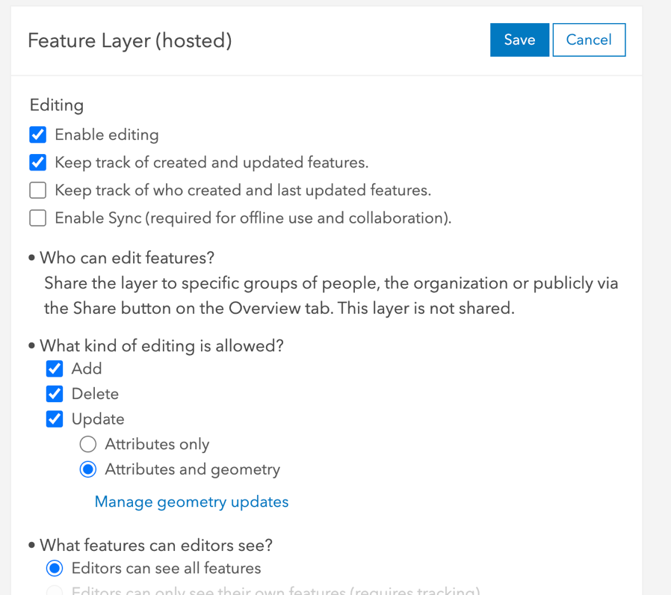The width and height of the screenshot is (671, 595).
Task: Enable Sync for offline use
Action: pyautogui.click(x=37, y=218)
